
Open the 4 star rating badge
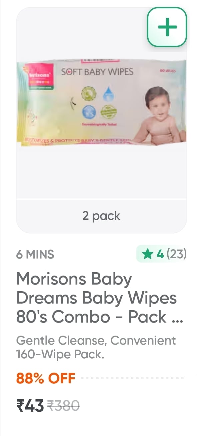[162, 254]
